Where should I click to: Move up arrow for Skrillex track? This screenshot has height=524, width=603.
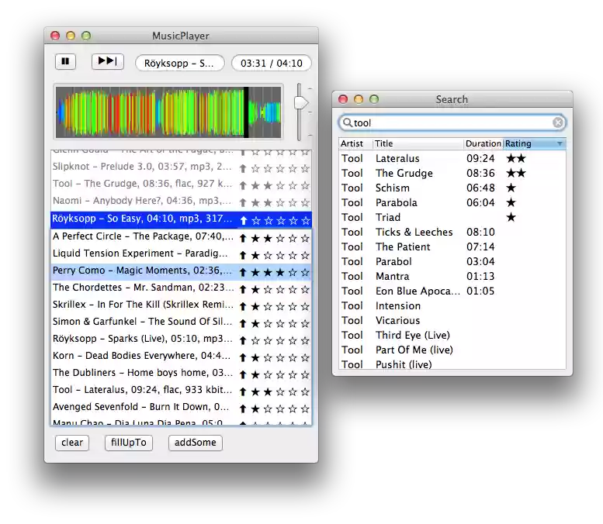click(x=243, y=306)
